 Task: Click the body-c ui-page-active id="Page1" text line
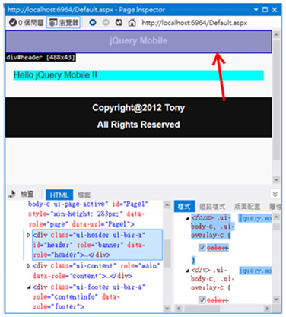[87, 204]
